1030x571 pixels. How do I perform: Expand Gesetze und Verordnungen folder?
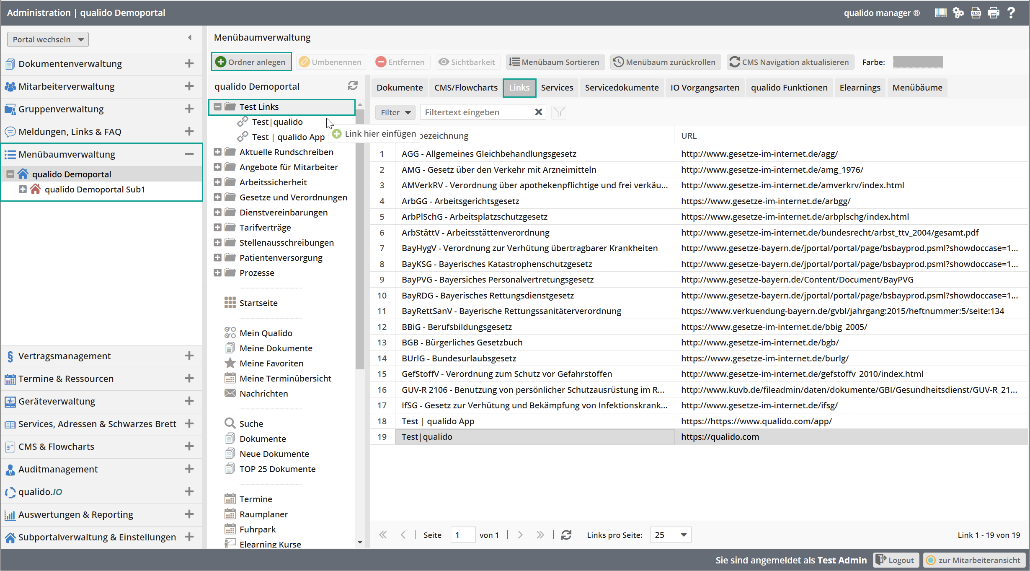[x=217, y=197]
